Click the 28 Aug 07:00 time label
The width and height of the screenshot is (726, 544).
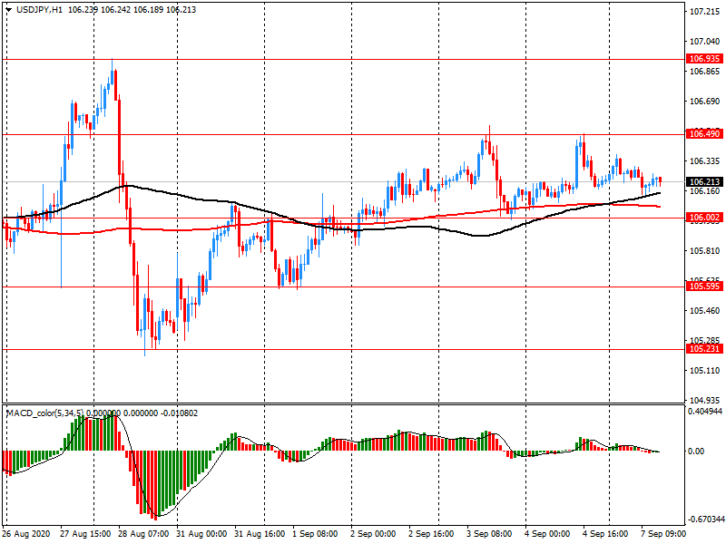tap(143, 534)
